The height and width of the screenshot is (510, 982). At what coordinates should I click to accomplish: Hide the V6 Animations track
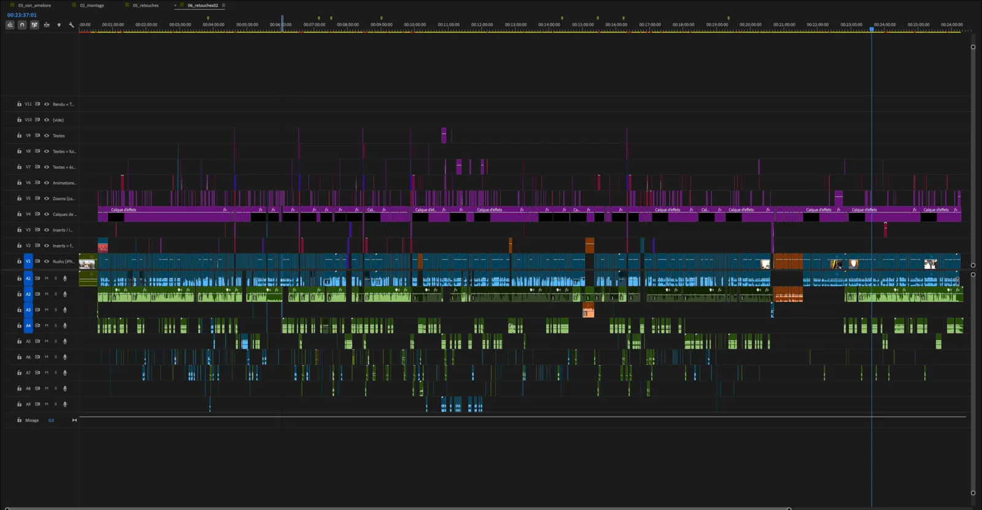[x=46, y=183]
